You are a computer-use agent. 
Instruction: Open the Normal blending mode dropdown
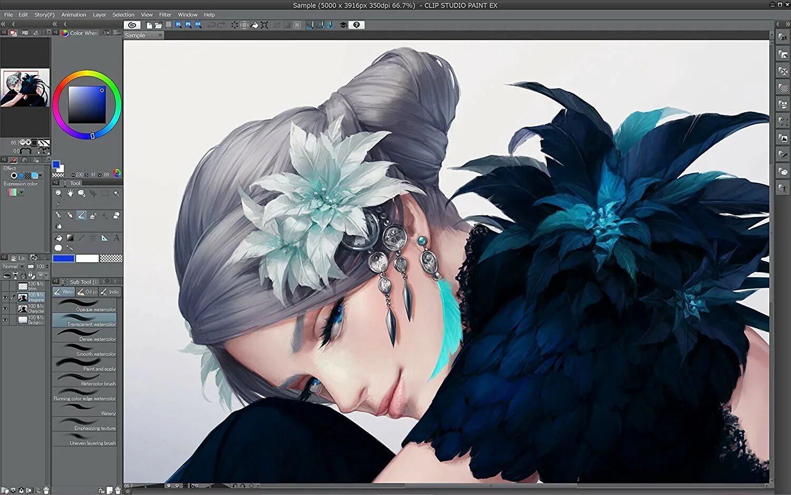point(13,266)
